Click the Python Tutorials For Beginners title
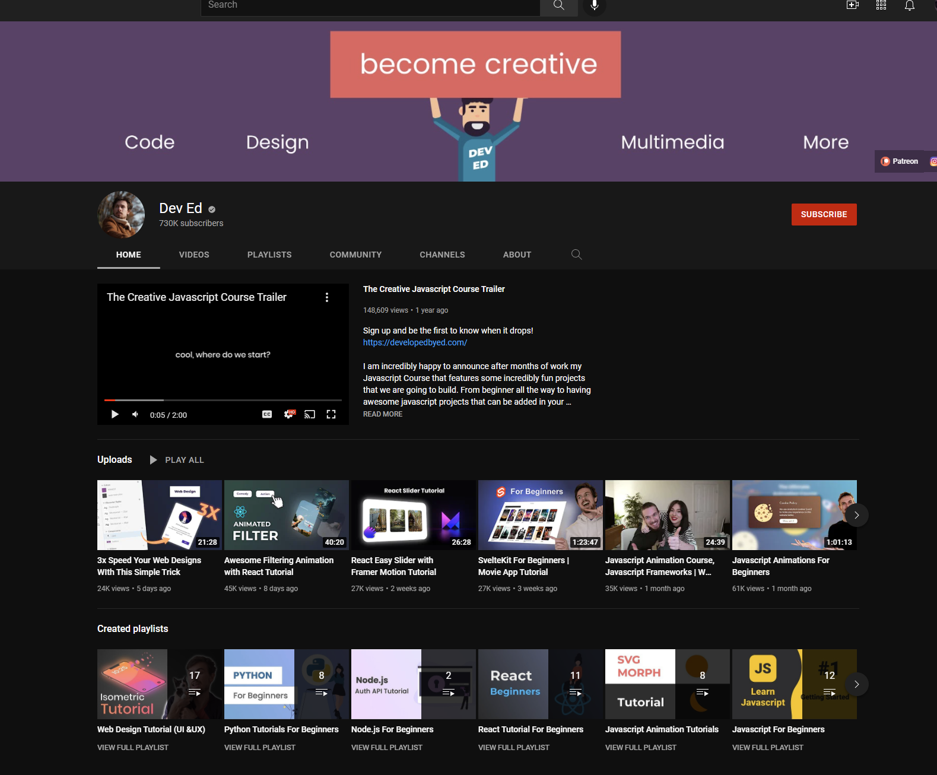 281,729
